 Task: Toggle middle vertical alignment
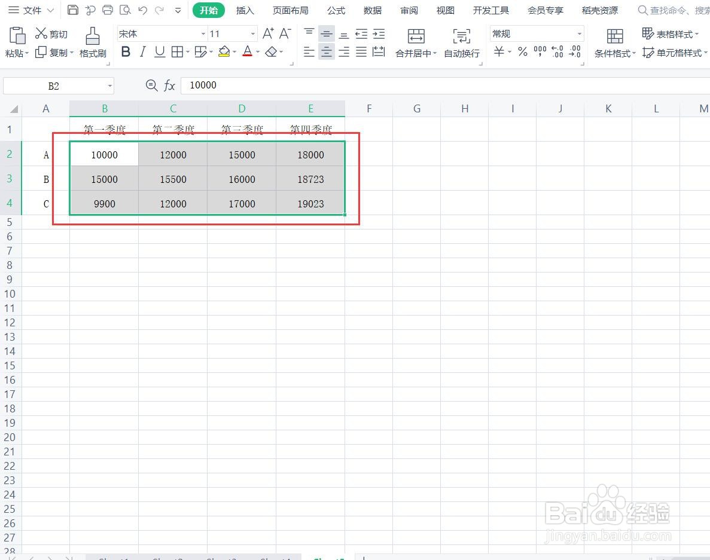[x=327, y=33]
